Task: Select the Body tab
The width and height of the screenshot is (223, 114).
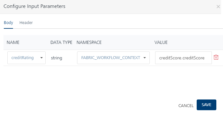Action: coord(8,23)
